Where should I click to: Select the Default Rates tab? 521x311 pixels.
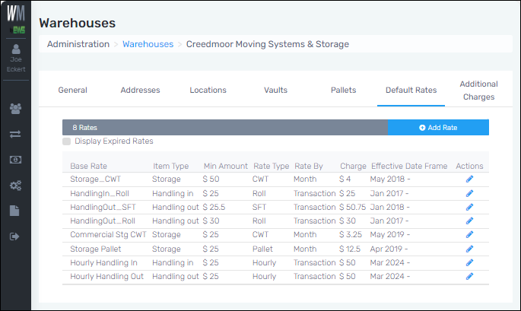click(x=411, y=90)
